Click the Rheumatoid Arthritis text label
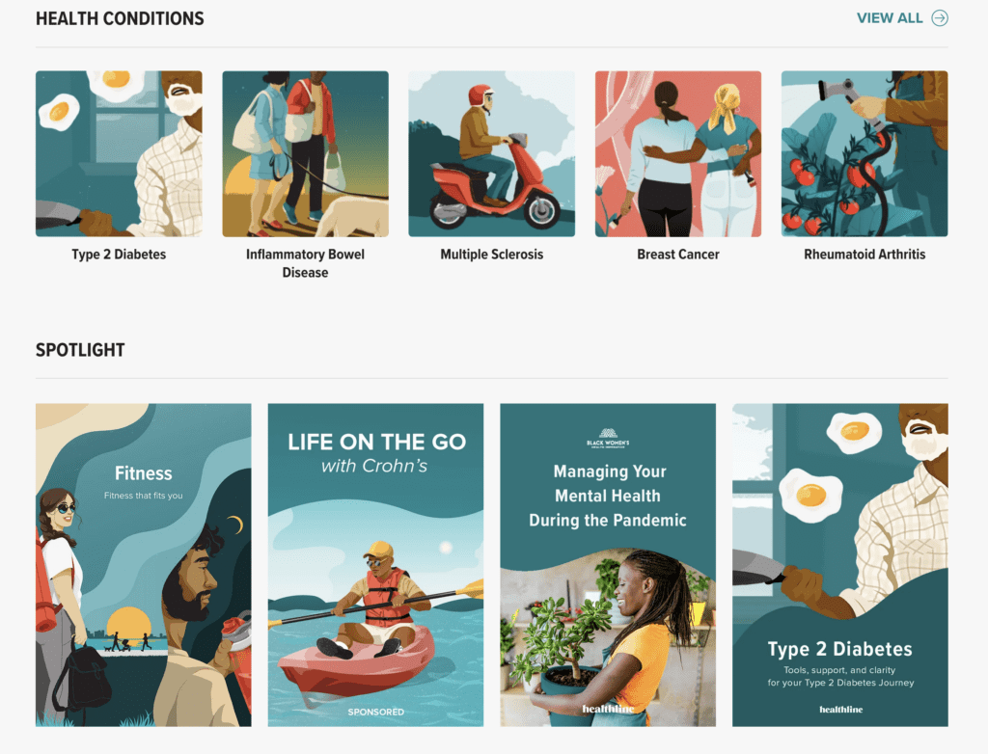Image resolution: width=988 pixels, height=754 pixels. [x=864, y=255]
